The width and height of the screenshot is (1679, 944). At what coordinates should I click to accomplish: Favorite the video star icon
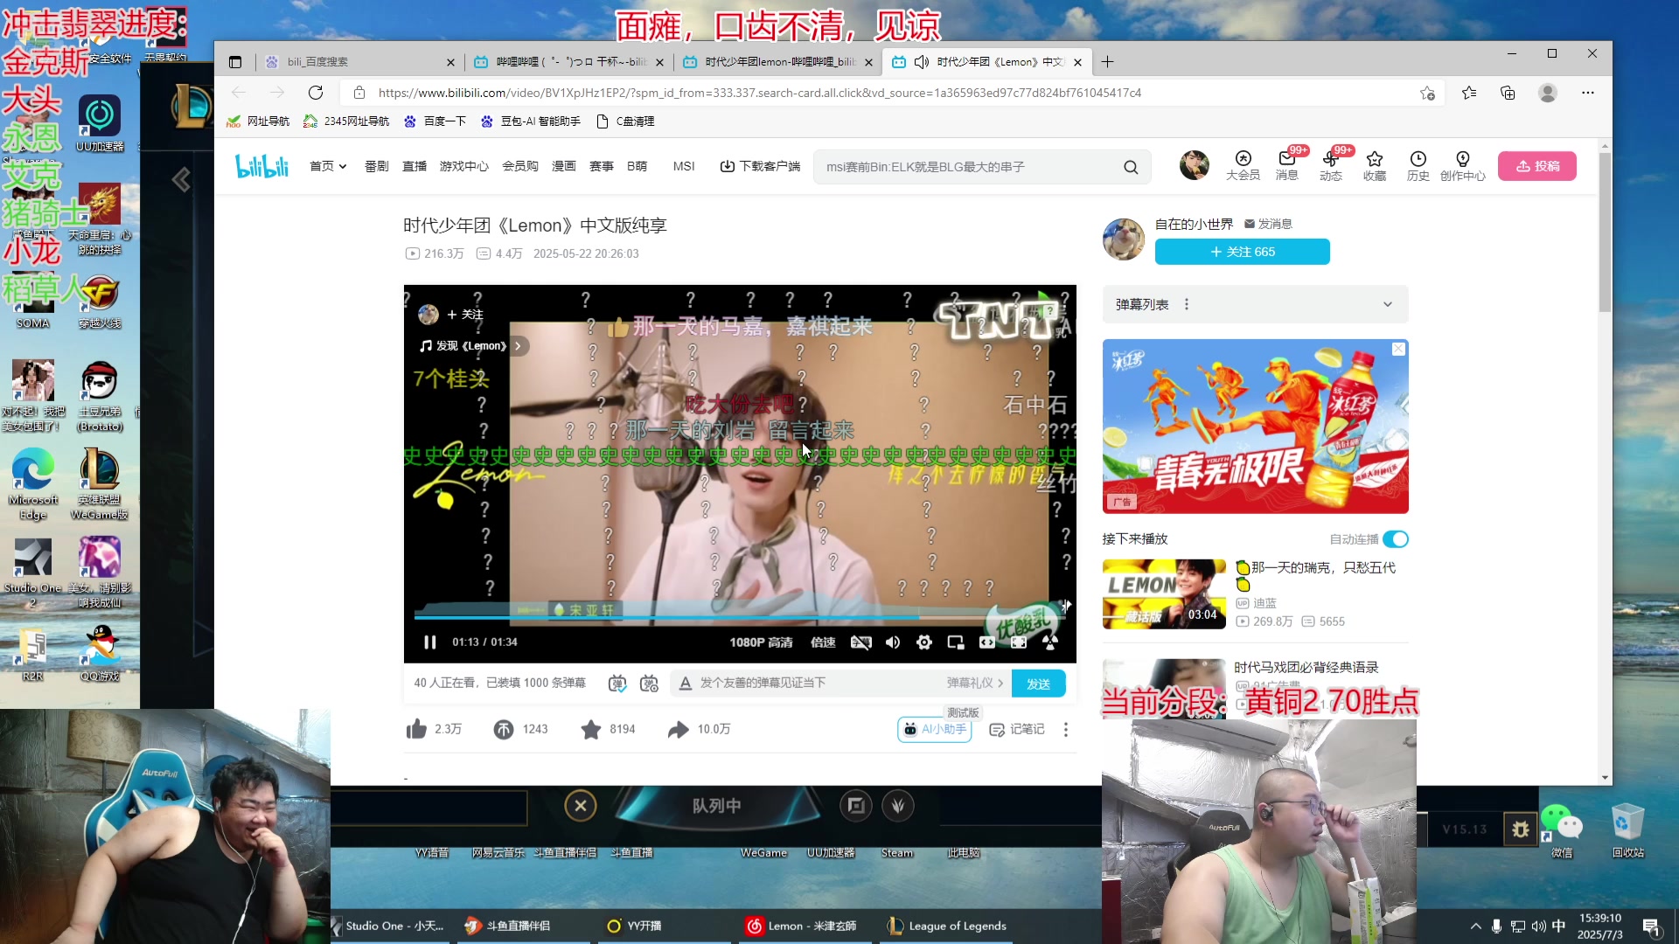pyautogui.click(x=591, y=729)
